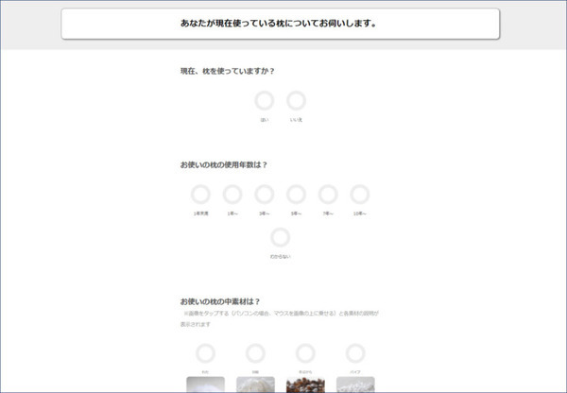Select the わた filling material radio button

[205, 353]
